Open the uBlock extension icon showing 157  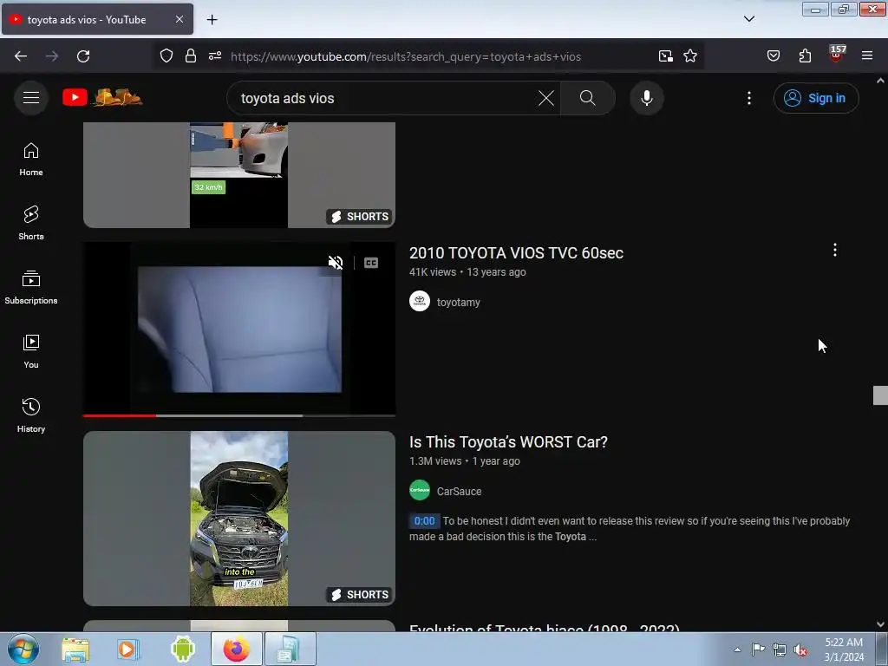pos(837,55)
